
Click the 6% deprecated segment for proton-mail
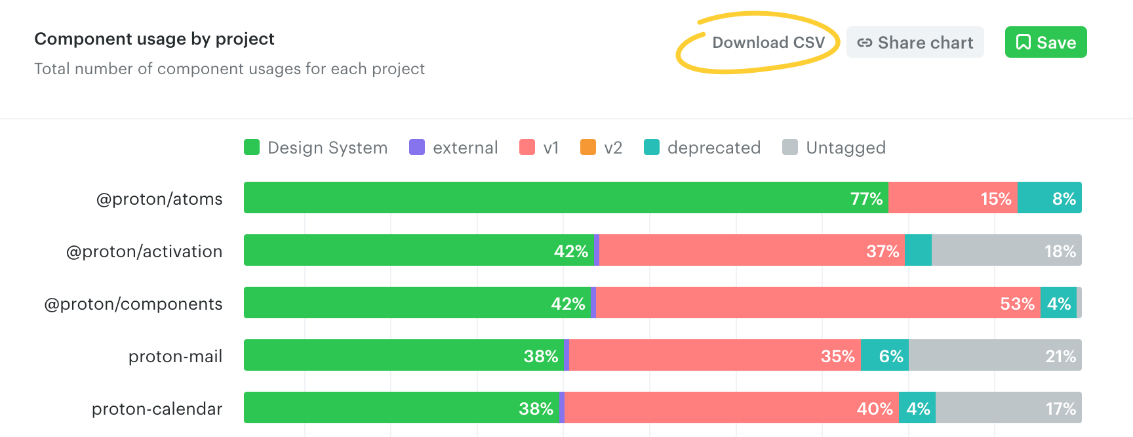(885, 355)
